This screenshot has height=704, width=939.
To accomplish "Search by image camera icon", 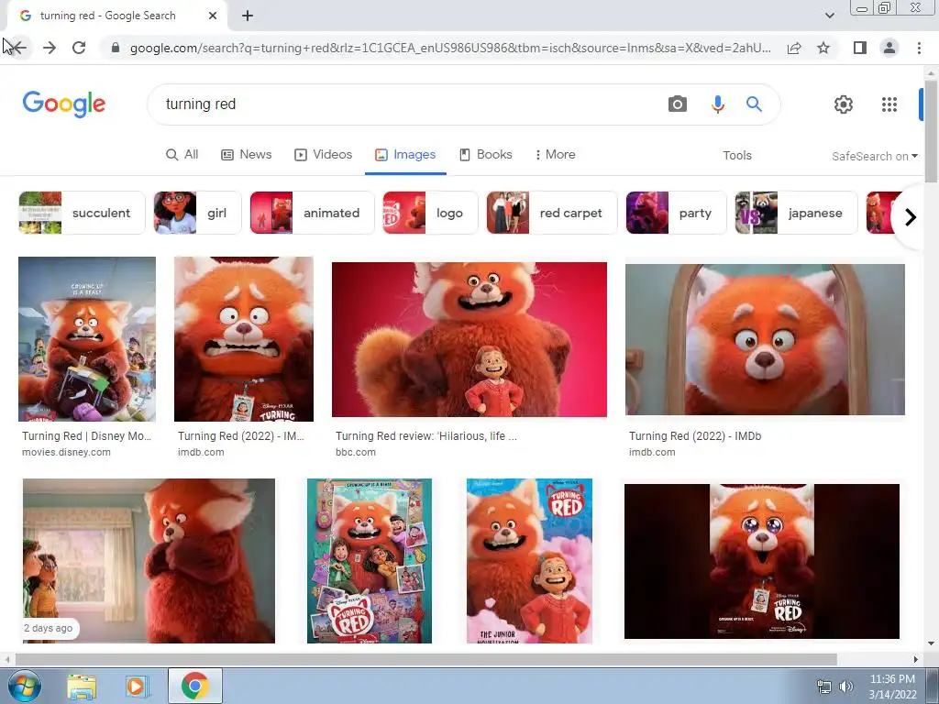I will point(678,104).
